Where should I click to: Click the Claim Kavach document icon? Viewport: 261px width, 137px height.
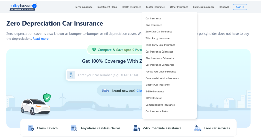point(31,128)
